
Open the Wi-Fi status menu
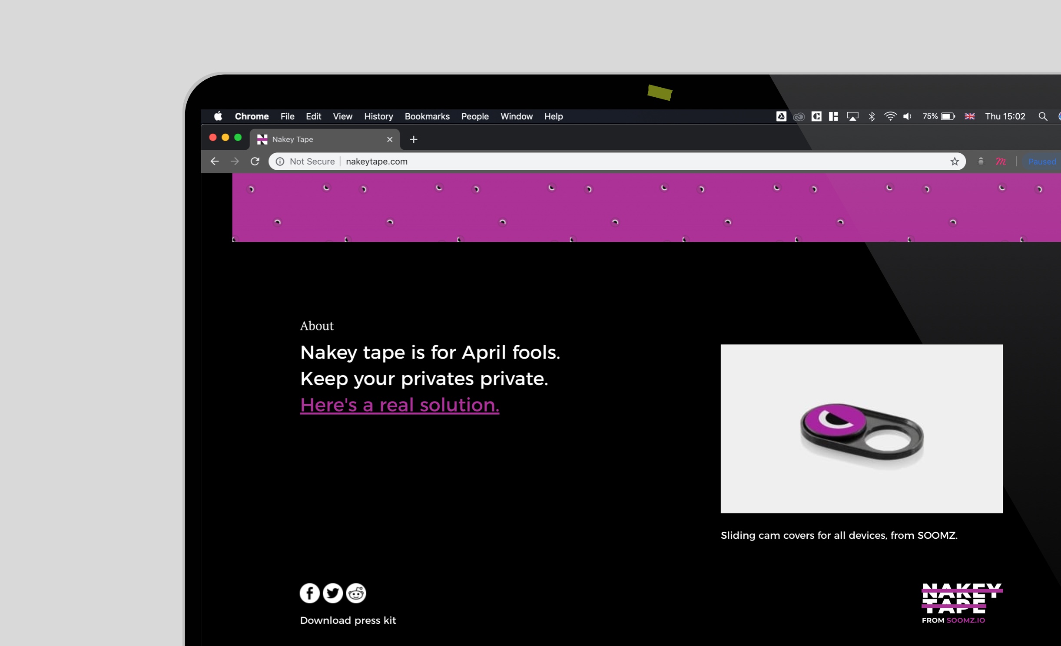[890, 116]
